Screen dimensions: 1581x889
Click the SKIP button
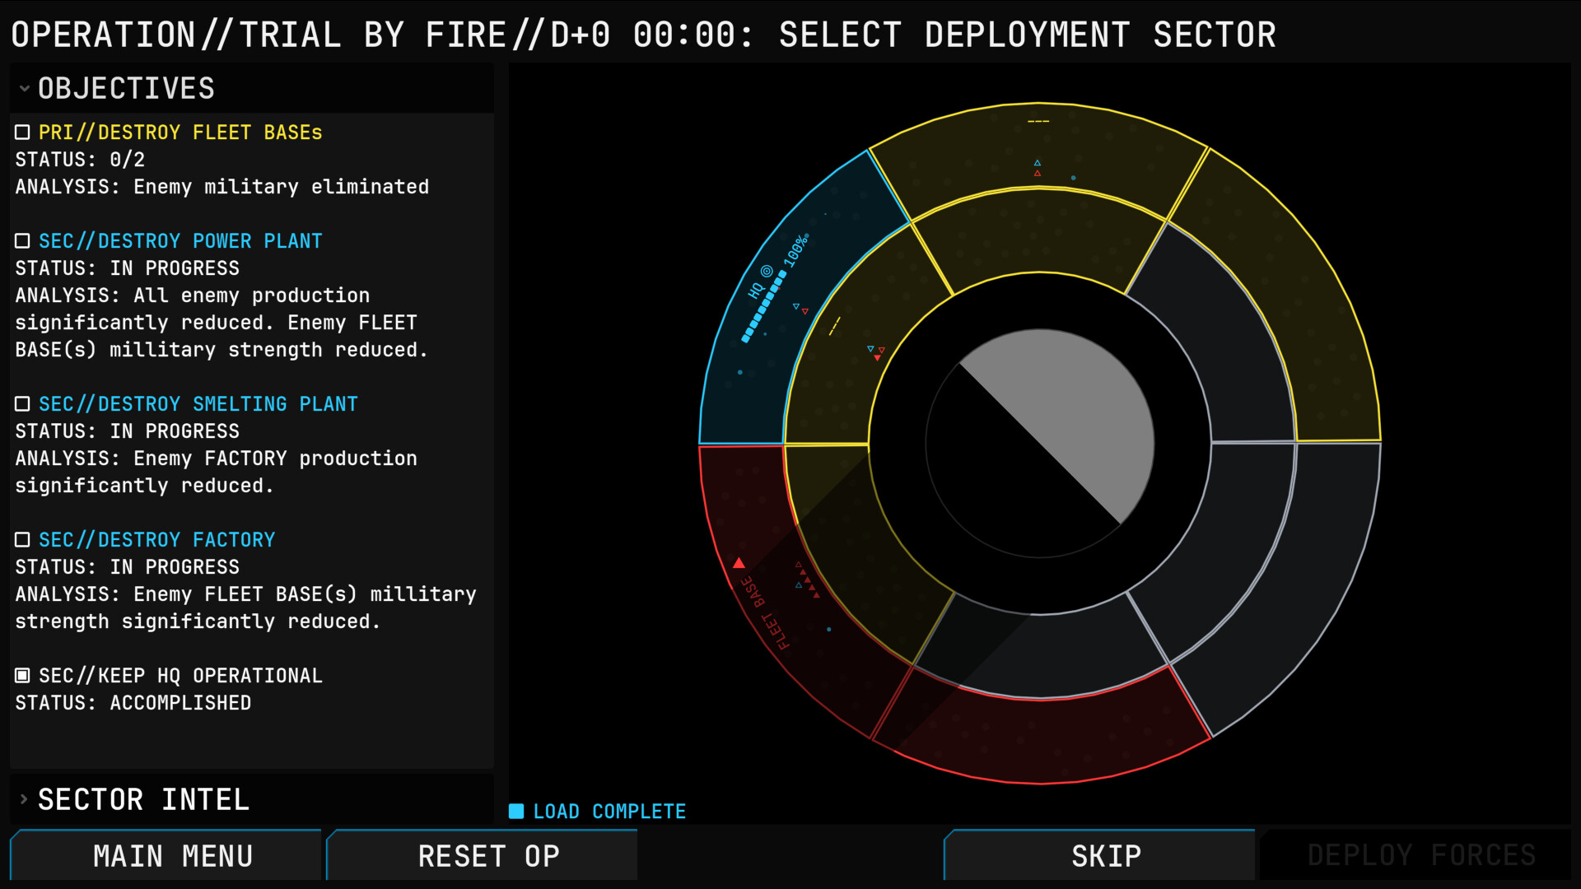1099,855
